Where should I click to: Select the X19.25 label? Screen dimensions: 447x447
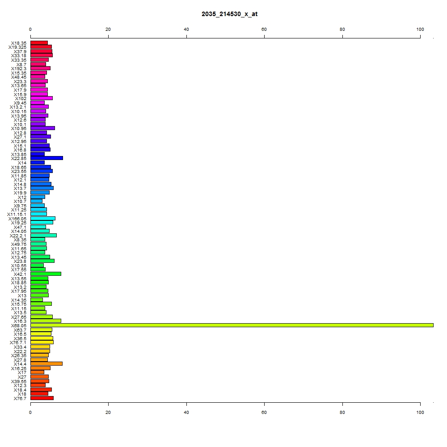tap(18, 223)
